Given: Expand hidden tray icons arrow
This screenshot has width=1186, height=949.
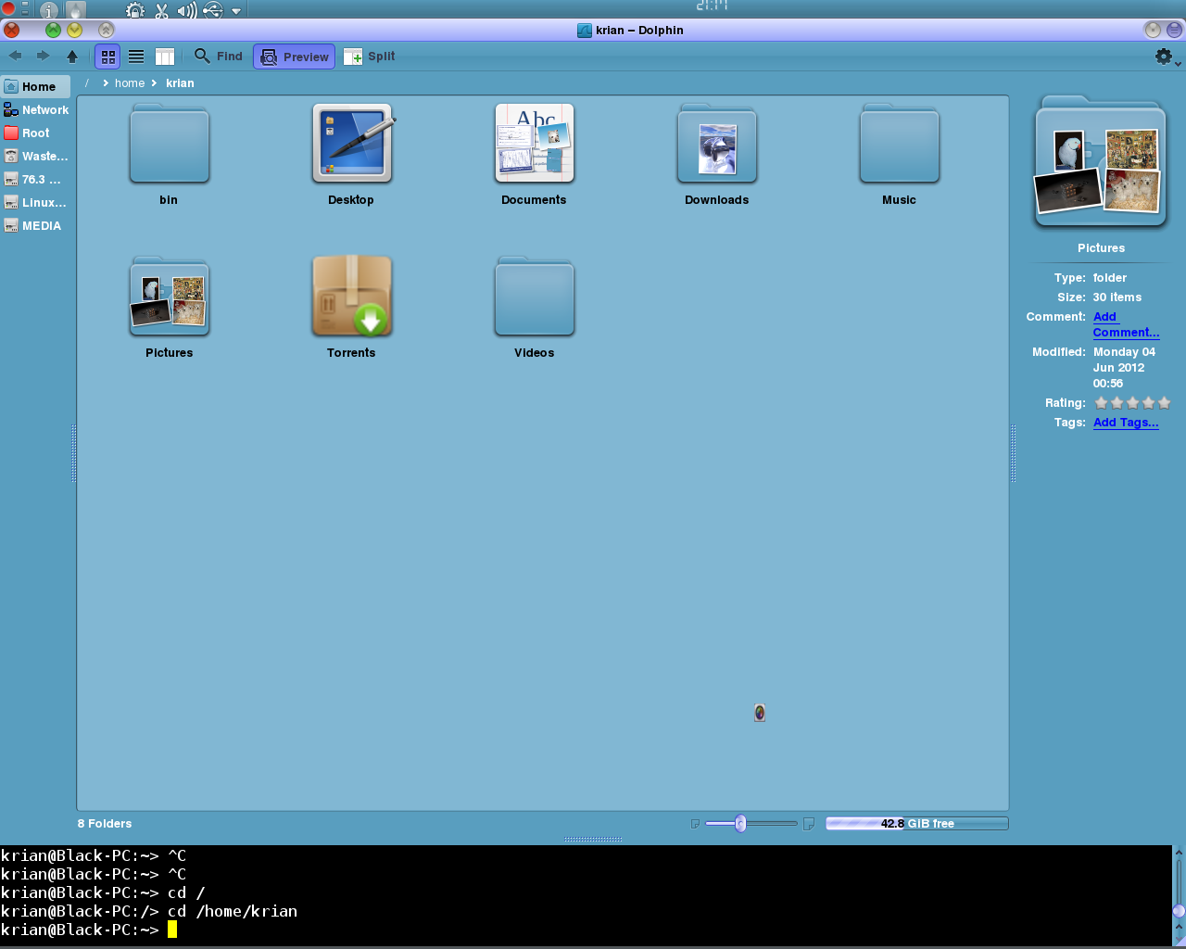Looking at the screenshot, I should click(236, 11).
